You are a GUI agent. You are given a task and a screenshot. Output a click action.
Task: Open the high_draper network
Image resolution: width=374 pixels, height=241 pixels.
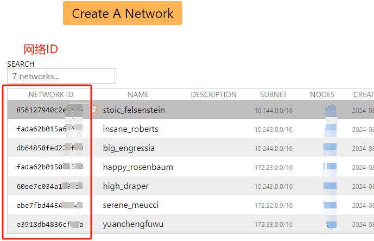(126, 186)
